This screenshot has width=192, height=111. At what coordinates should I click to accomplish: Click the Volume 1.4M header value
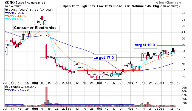[x=142, y=6]
